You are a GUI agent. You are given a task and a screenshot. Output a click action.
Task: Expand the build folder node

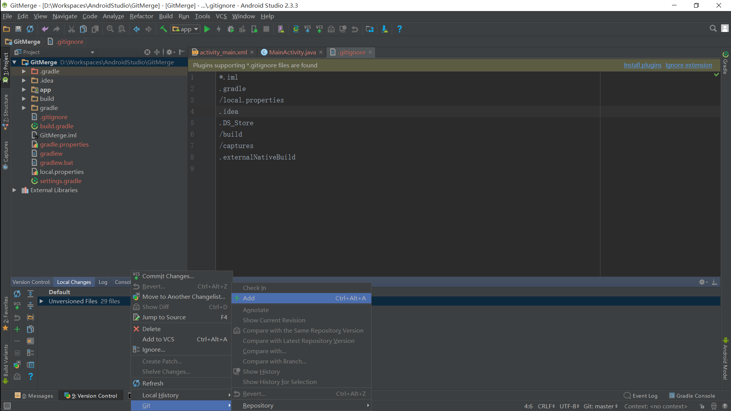click(24, 99)
